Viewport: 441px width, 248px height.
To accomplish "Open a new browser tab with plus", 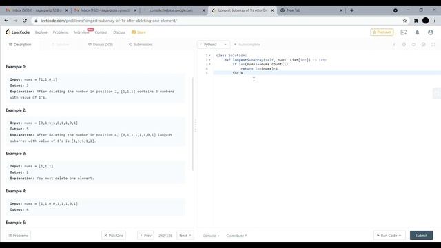I will click(x=352, y=10).
